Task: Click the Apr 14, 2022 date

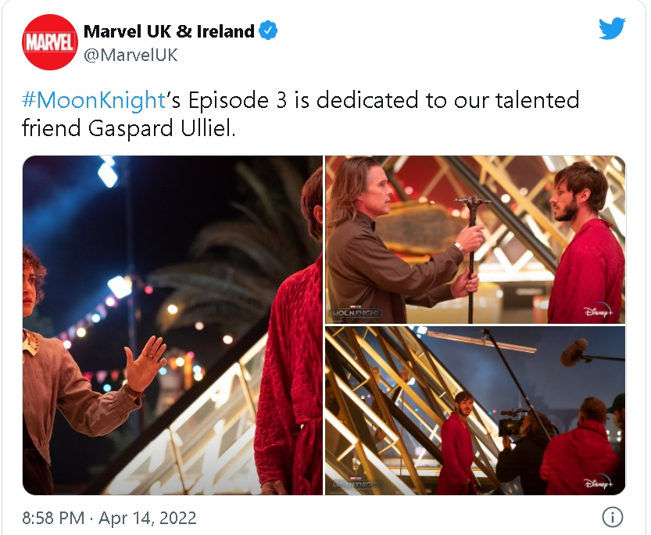Action: pyautogui.click(x=148, y=518)
